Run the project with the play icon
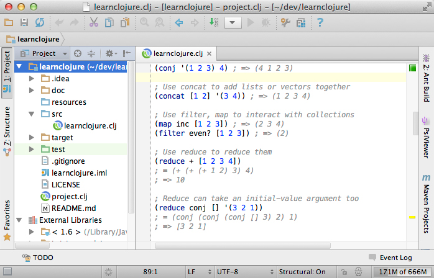The image size is (434, 278). click(x=251, y=23)
